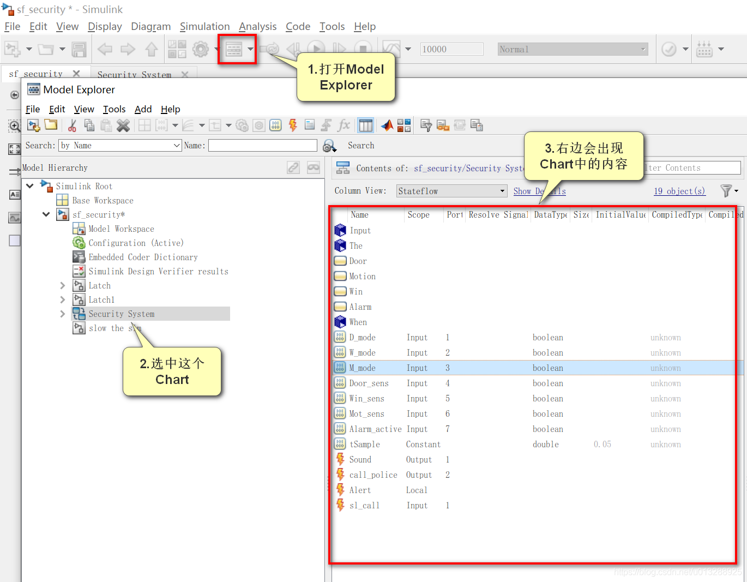Click the Search button
Viewport: 747px width, 582px height.
361,146
